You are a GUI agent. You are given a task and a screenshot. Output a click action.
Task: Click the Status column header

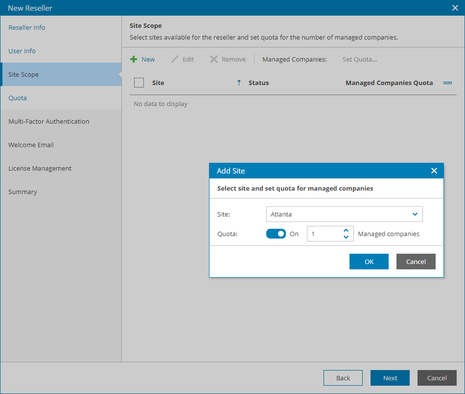pos(258,83)
